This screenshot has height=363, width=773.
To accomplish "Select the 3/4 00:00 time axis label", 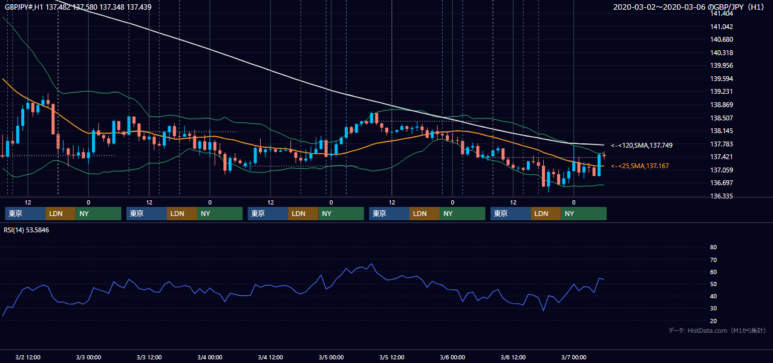I will pos(210,358).
